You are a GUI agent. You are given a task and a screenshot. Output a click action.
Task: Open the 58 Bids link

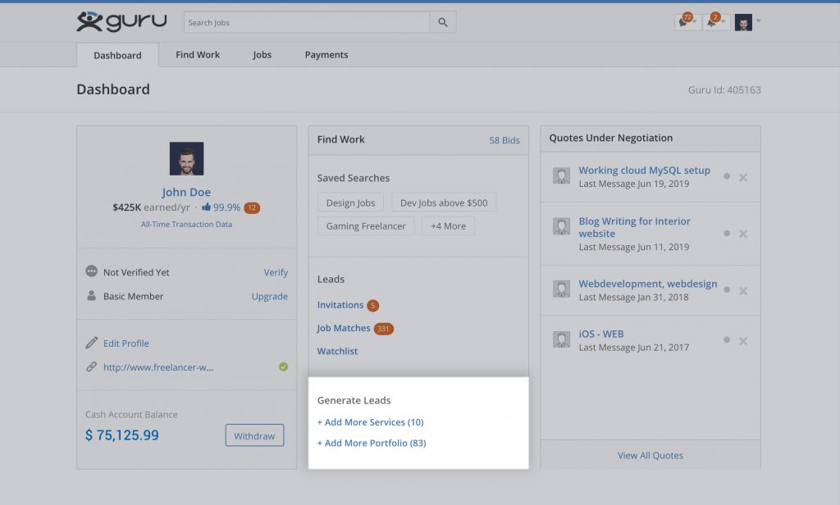click(504, 140)
